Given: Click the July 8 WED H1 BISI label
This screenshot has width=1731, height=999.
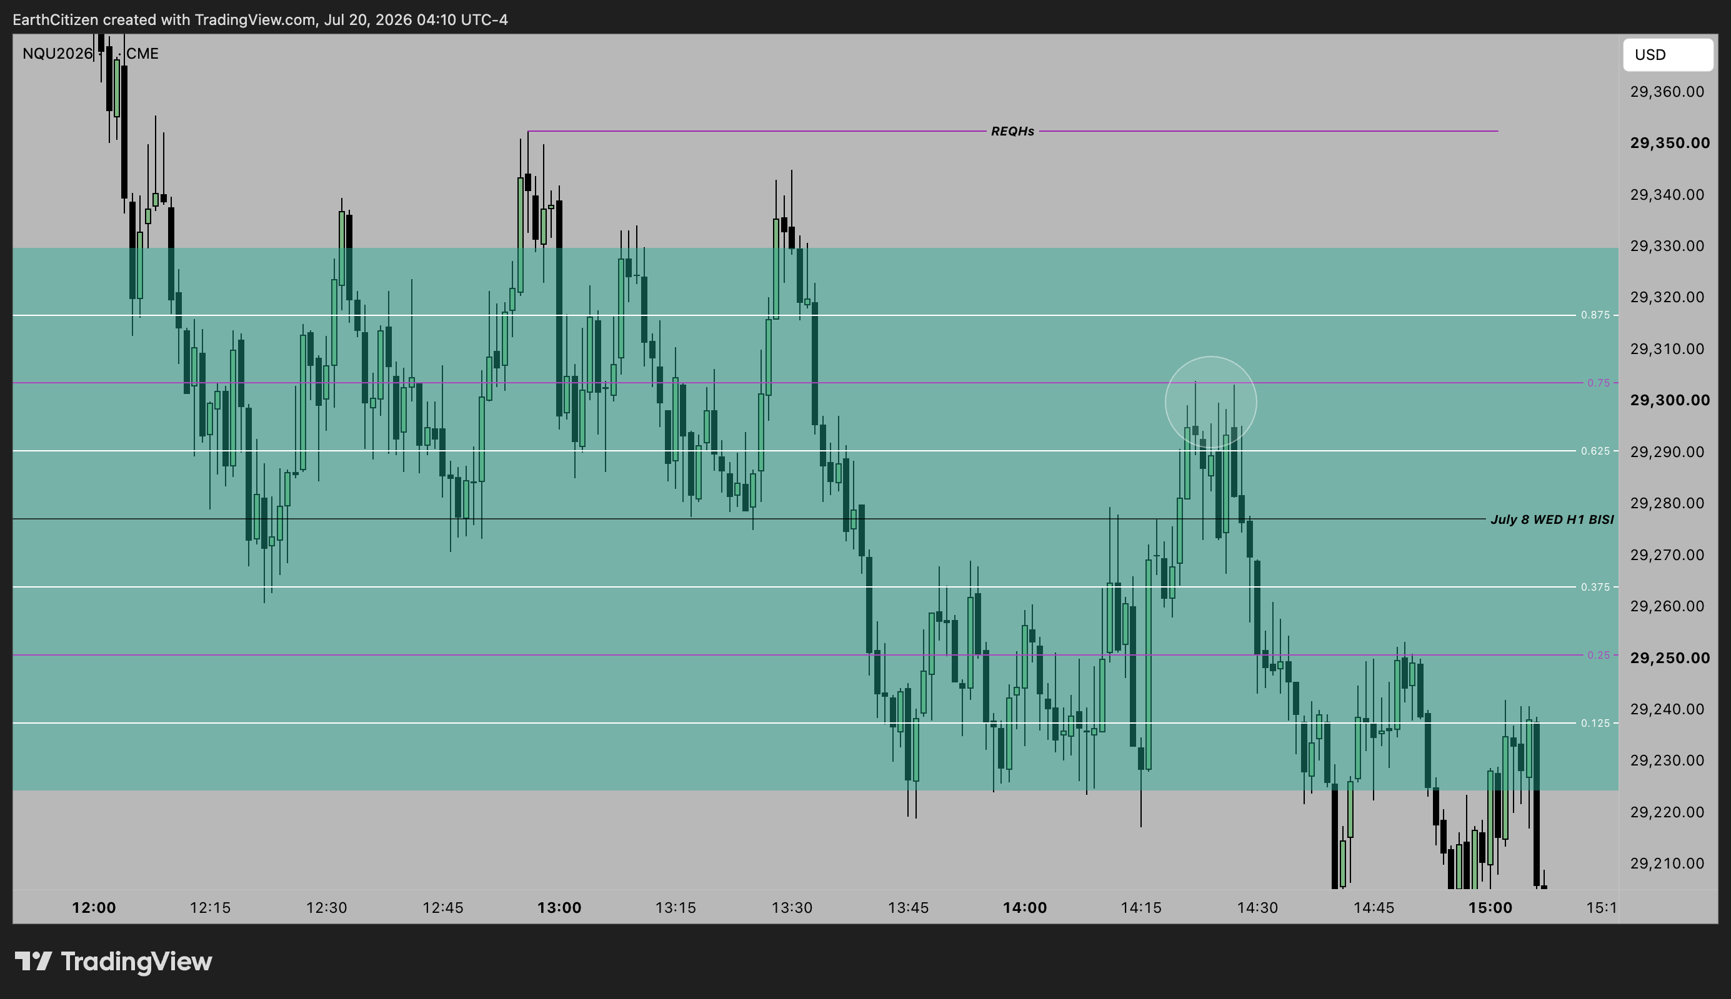Looking at the screenshot, I should pos(1552,519).
